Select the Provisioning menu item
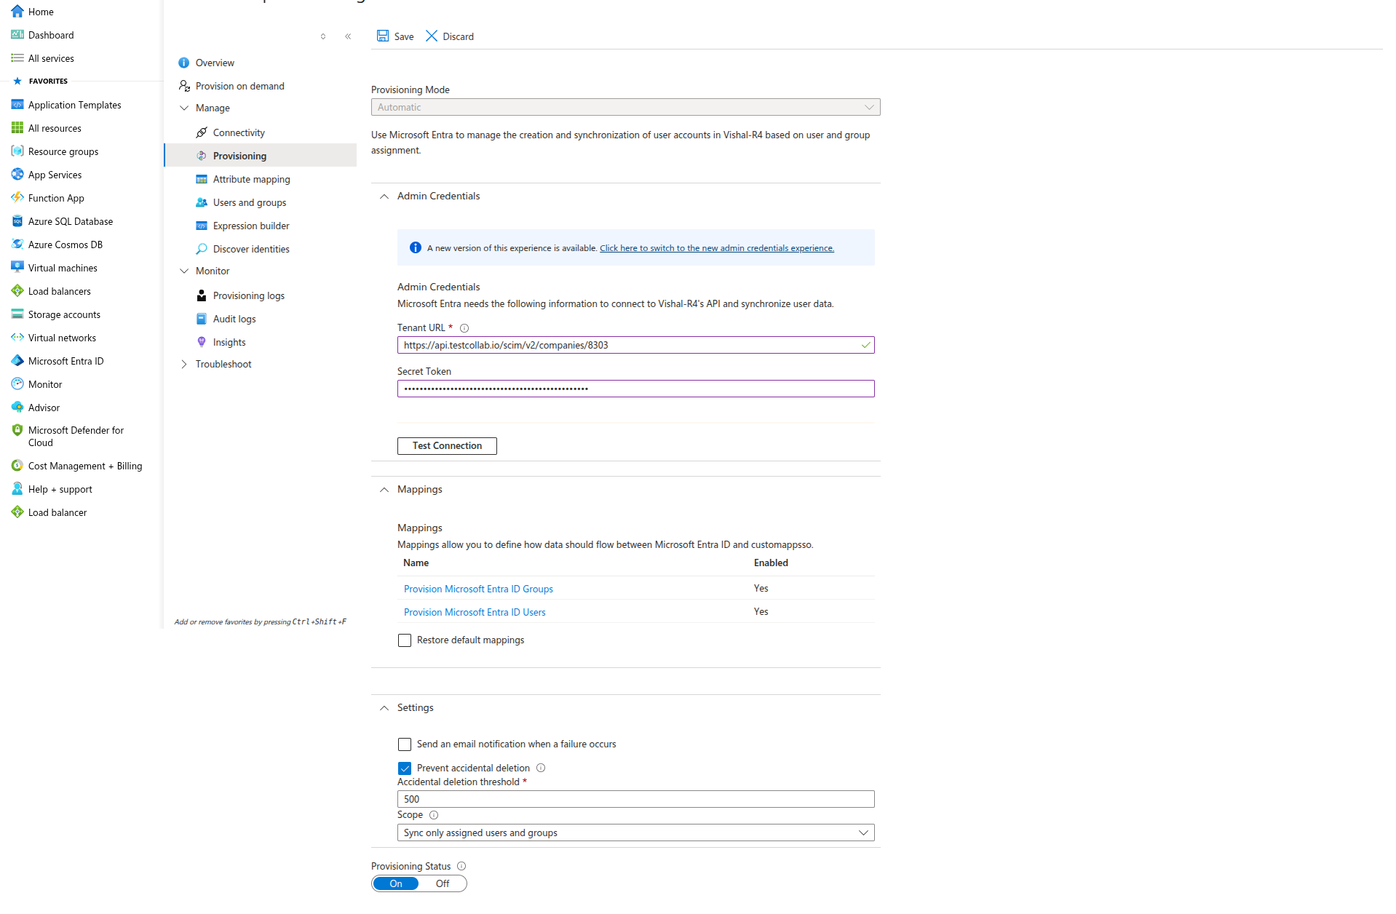The height and width of the screenshot is (914, 1396). point(261,156)
